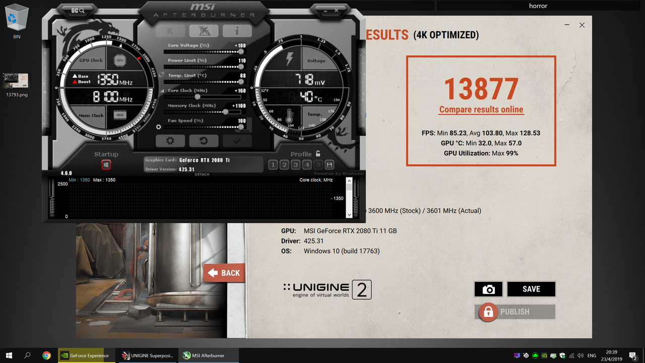Click the NVIDIA tray icon
645x363 pixels.
pyautogui.click(x=544, y=355)
